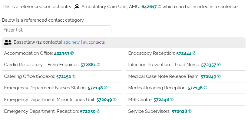Click phone icon beside Service Supervisors 572928
Screen dimensions: 248x120
[190, 111]
